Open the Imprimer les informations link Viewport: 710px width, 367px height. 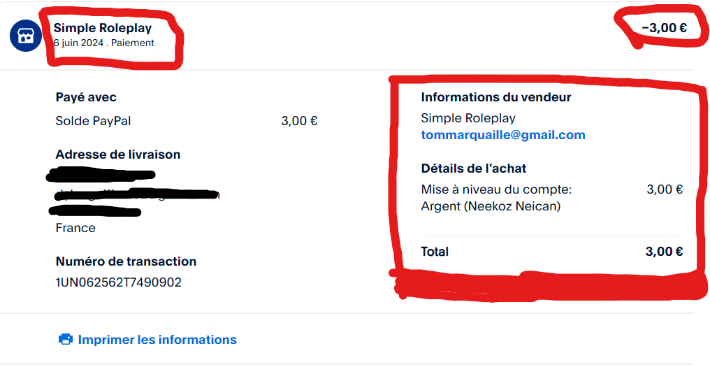coord(157,339)
